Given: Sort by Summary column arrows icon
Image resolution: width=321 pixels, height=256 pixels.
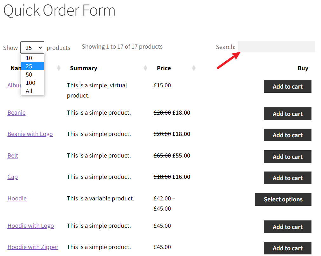Looking at the screenshot, I should (145, 68).
